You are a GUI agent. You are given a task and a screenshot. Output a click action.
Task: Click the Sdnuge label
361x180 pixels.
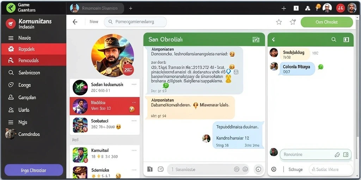point(296,169)
